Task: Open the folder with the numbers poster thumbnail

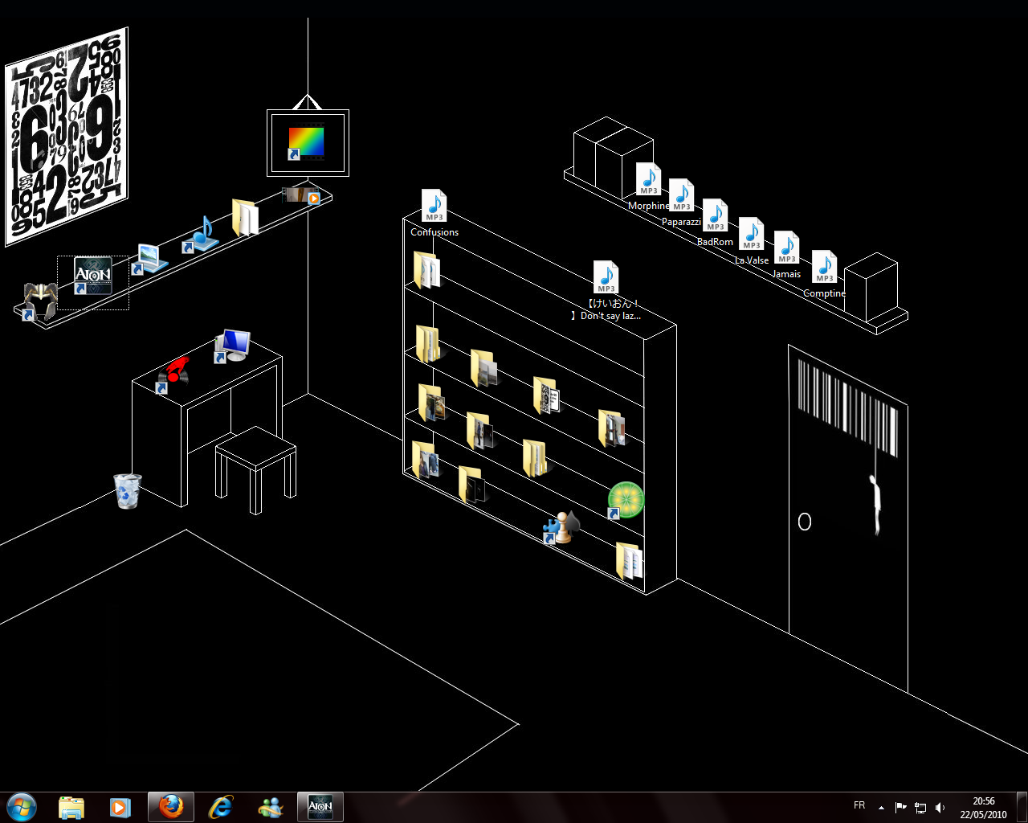Action: click(546, 395)
